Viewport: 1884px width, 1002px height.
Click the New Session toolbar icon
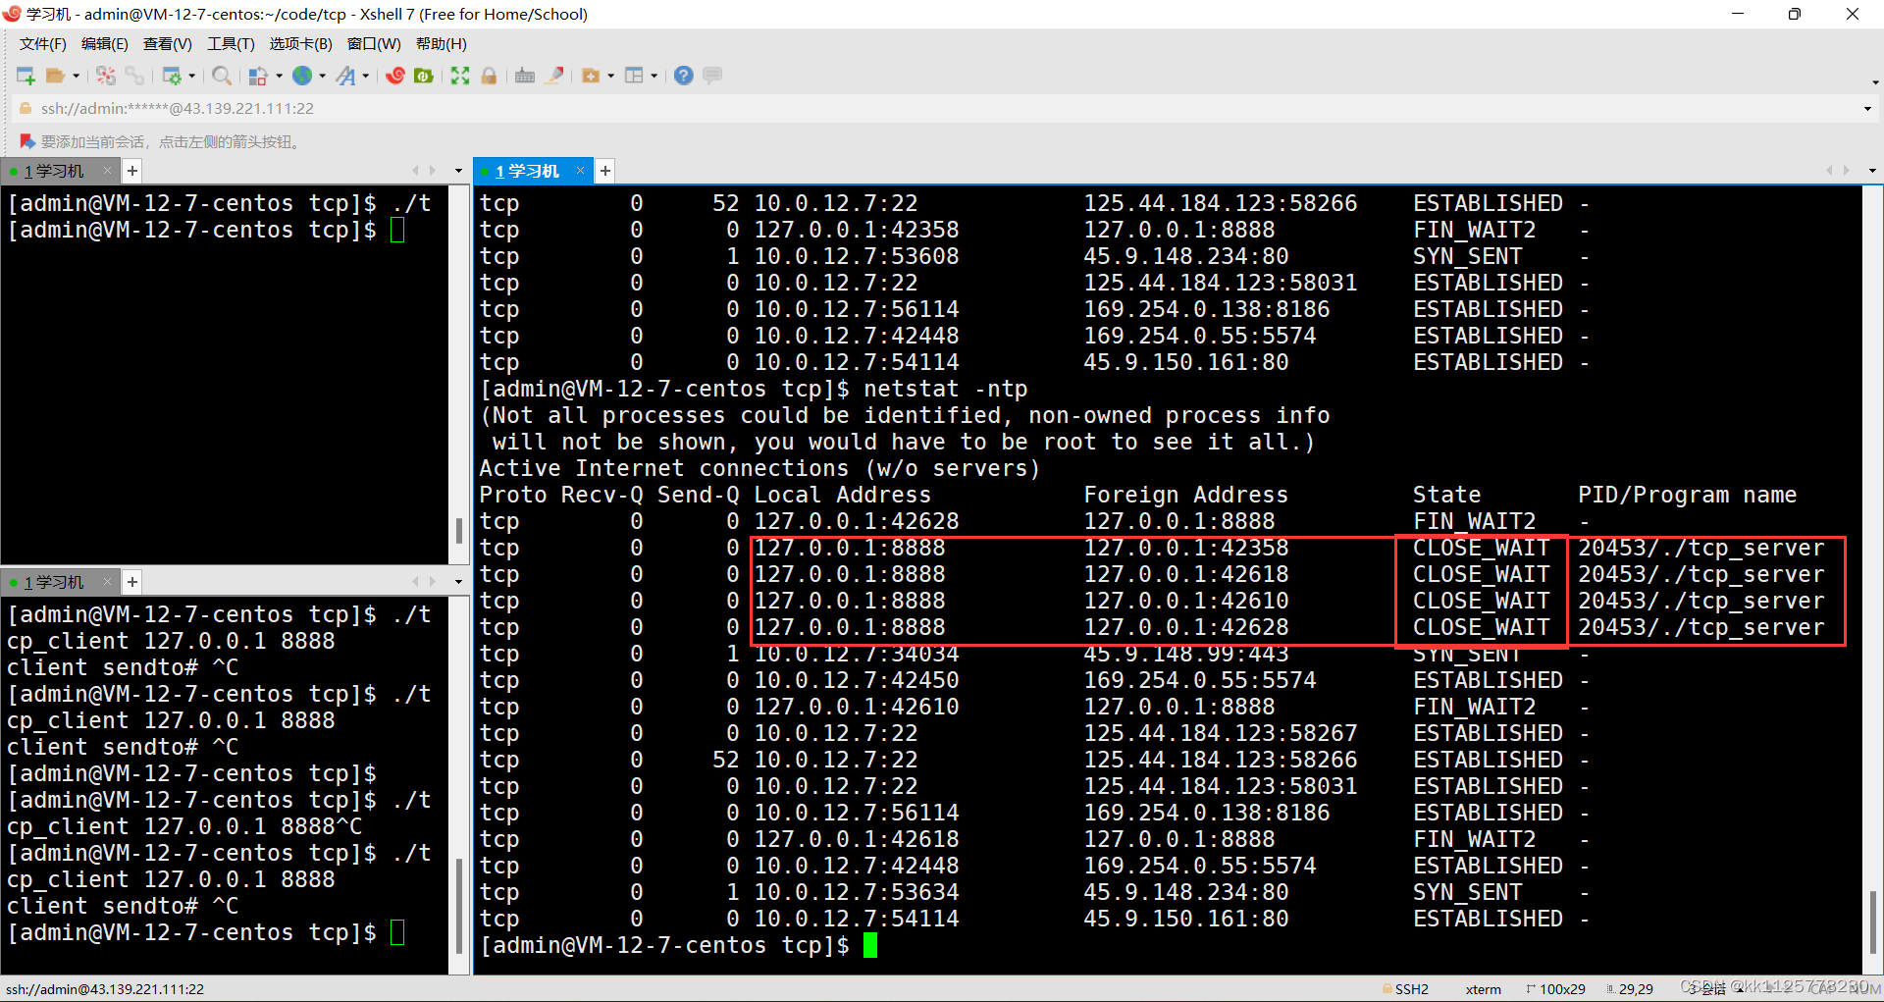coord(26,76)
